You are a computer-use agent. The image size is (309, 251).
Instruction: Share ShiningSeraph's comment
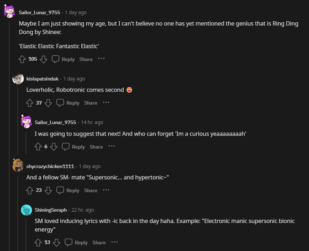pos(99,242)
